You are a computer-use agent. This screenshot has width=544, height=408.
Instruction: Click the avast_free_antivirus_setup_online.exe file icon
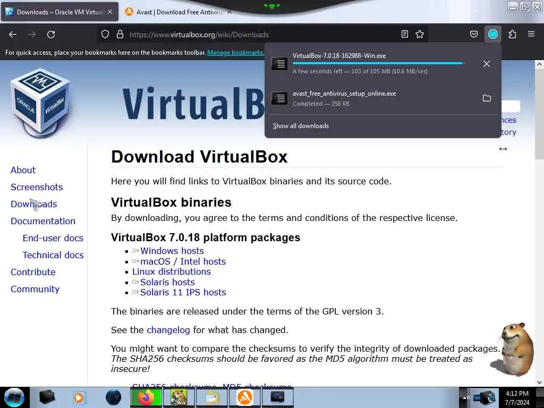pos(279,98)
